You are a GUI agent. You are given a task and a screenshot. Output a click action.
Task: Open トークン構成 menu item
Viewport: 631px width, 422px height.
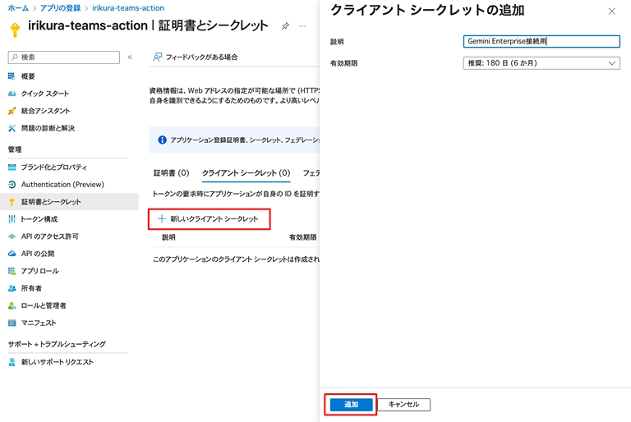click(39, 219)
